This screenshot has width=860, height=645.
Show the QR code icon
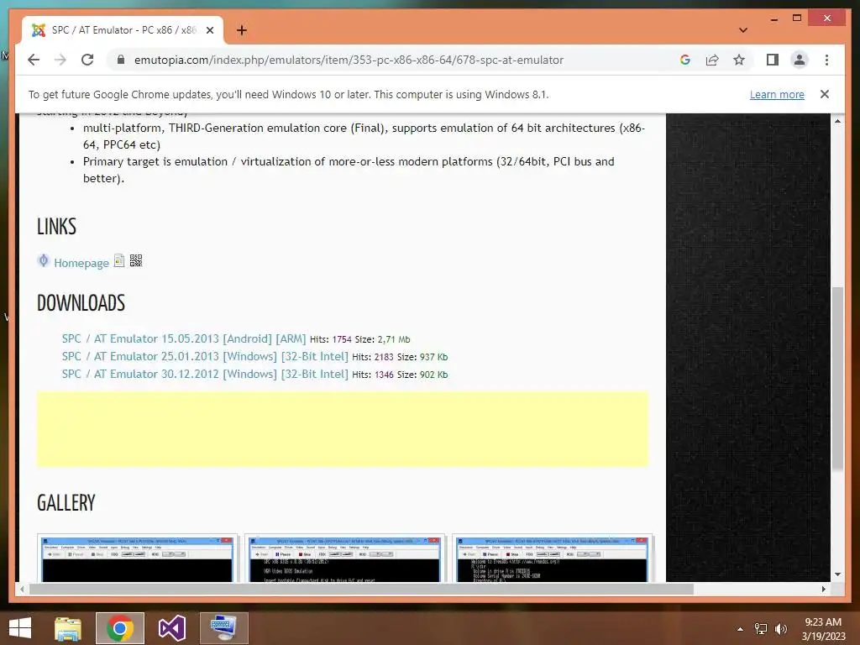click(x=136, y=260)
